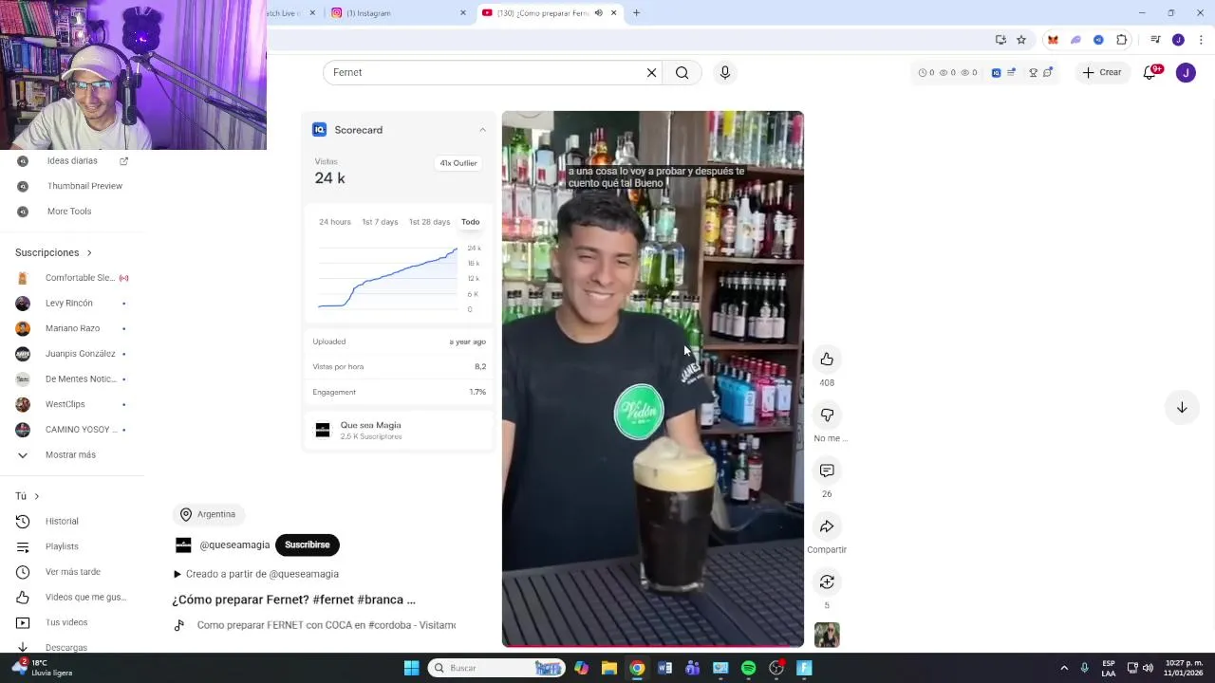The height and width of the screenshot is (683, 1215).
Task: Open Spotify from the taskbar
Action: (748, 668)
